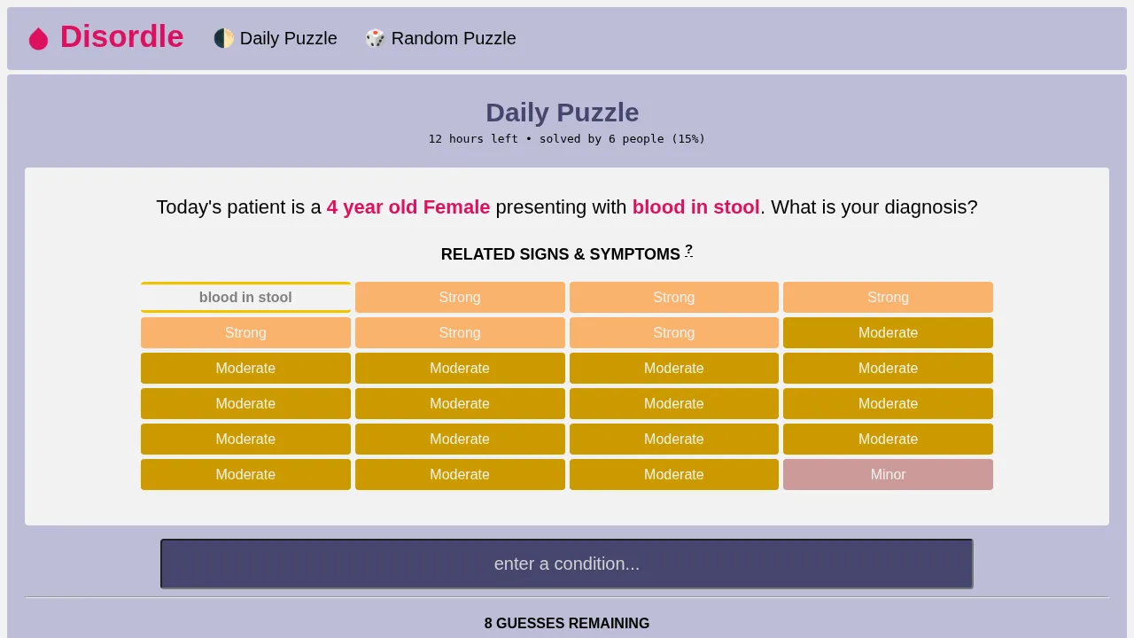Viewport: 1134px width, 638px height.
Task: Select the blood in stool symptom tile
Action: coord(245,298)
